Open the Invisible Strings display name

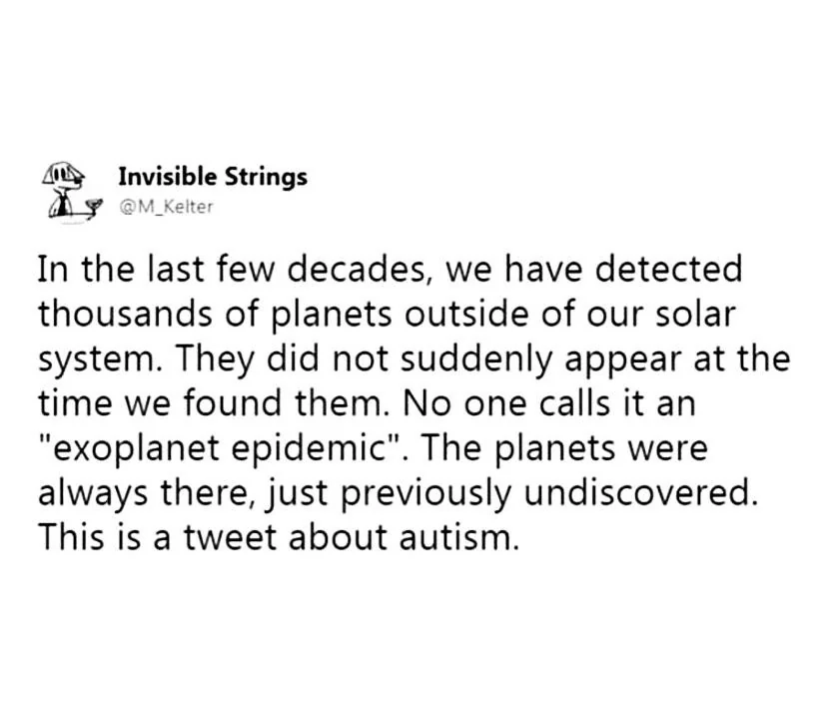click(x=213, y=177)
